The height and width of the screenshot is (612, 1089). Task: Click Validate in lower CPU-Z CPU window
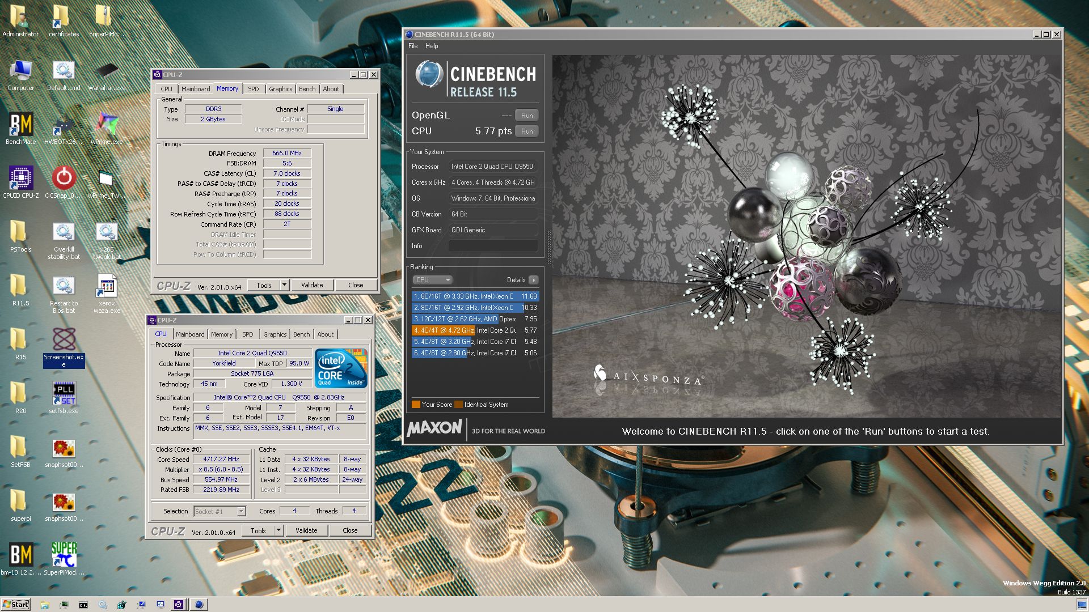pyautogui.click(x=306, y=531)
